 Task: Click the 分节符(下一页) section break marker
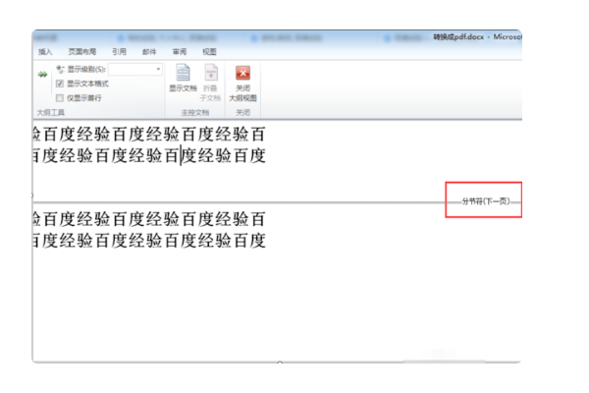point(486,201)
